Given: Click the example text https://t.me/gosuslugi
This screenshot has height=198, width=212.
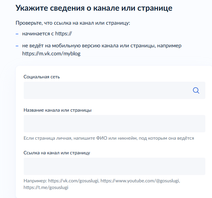Looking at the screenshot, I should [x=46, y=187].
